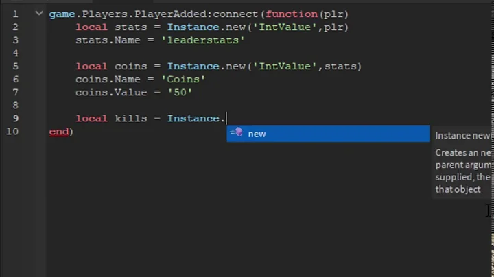This screenshot has width=494, height=277.
Task: Click line number 5 in the gutter
Action: [x=15, y=67]
